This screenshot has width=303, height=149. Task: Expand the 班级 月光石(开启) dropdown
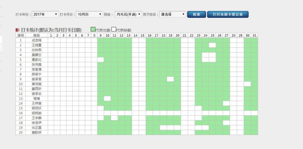pos(128,14)
